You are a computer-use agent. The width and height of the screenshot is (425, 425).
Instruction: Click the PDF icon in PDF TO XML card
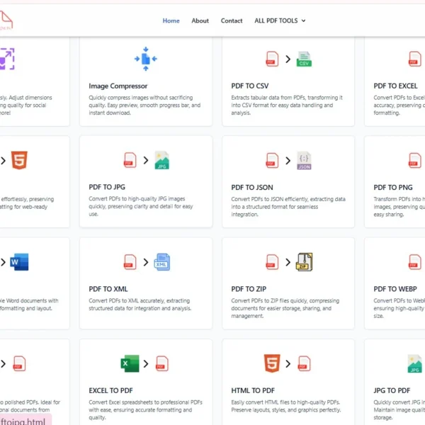point(130,262)
